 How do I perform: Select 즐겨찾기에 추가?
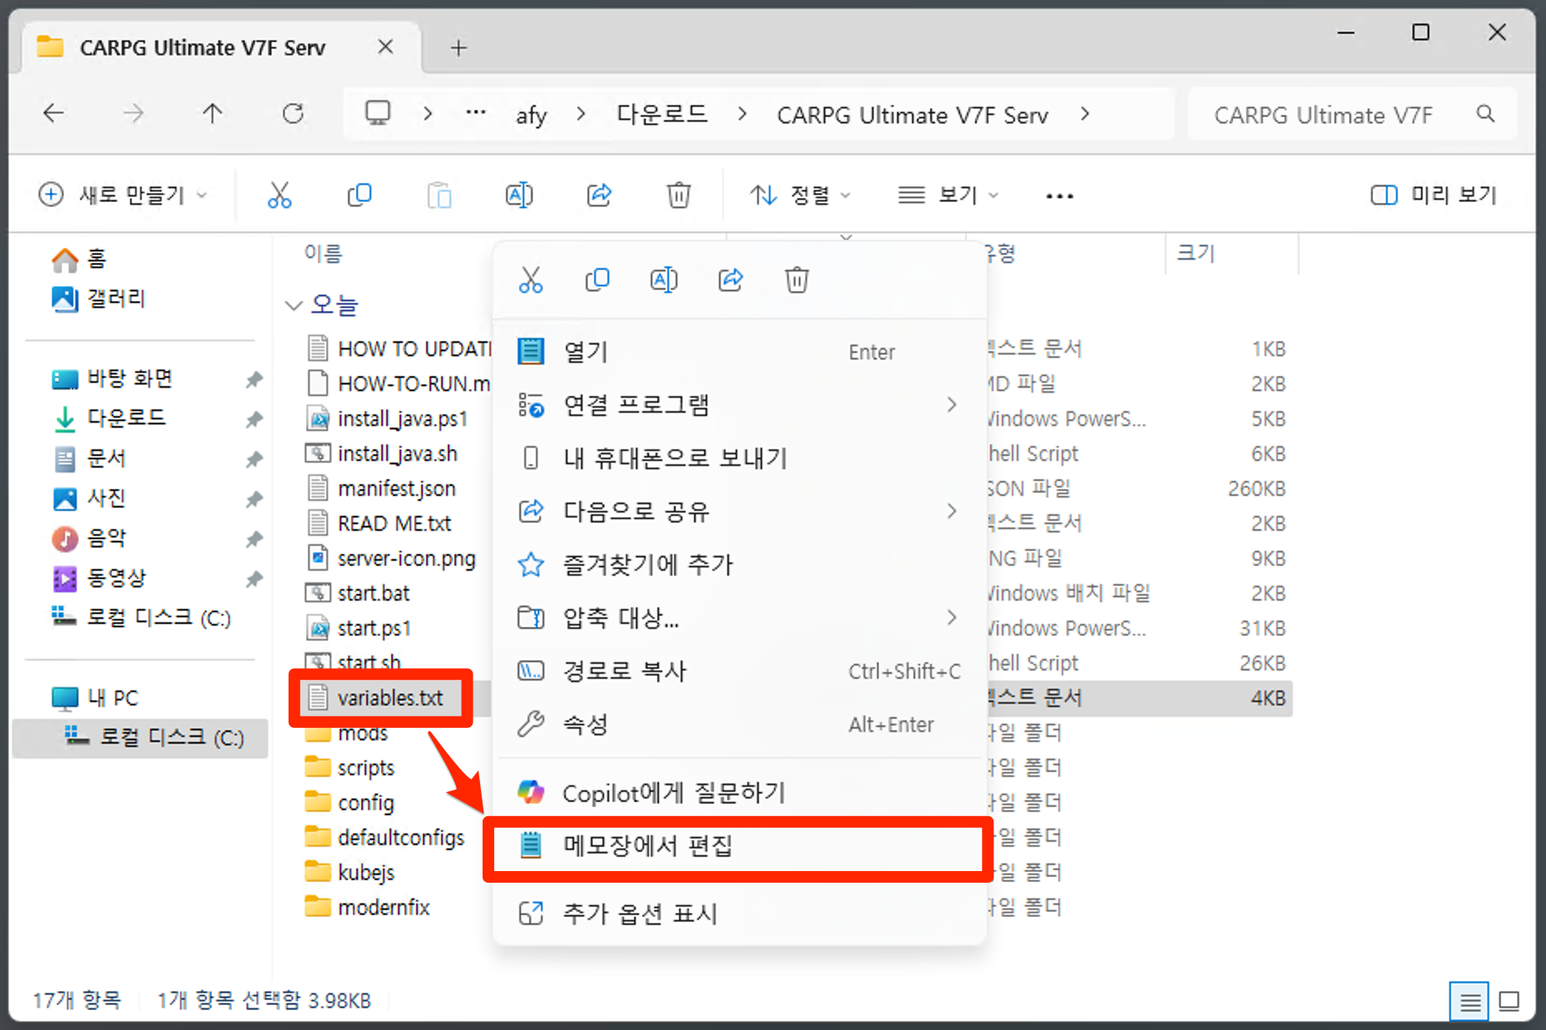point(740,565)
